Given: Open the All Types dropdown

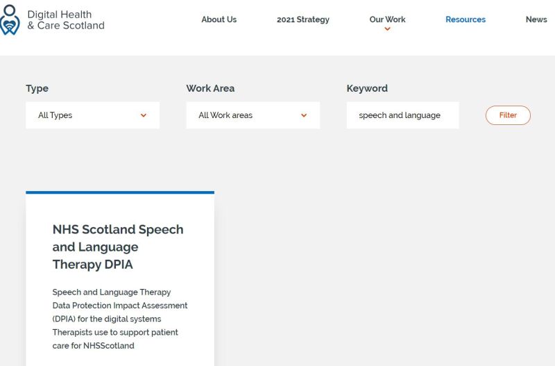Looking at the screenshot, I should pos(93,115).
